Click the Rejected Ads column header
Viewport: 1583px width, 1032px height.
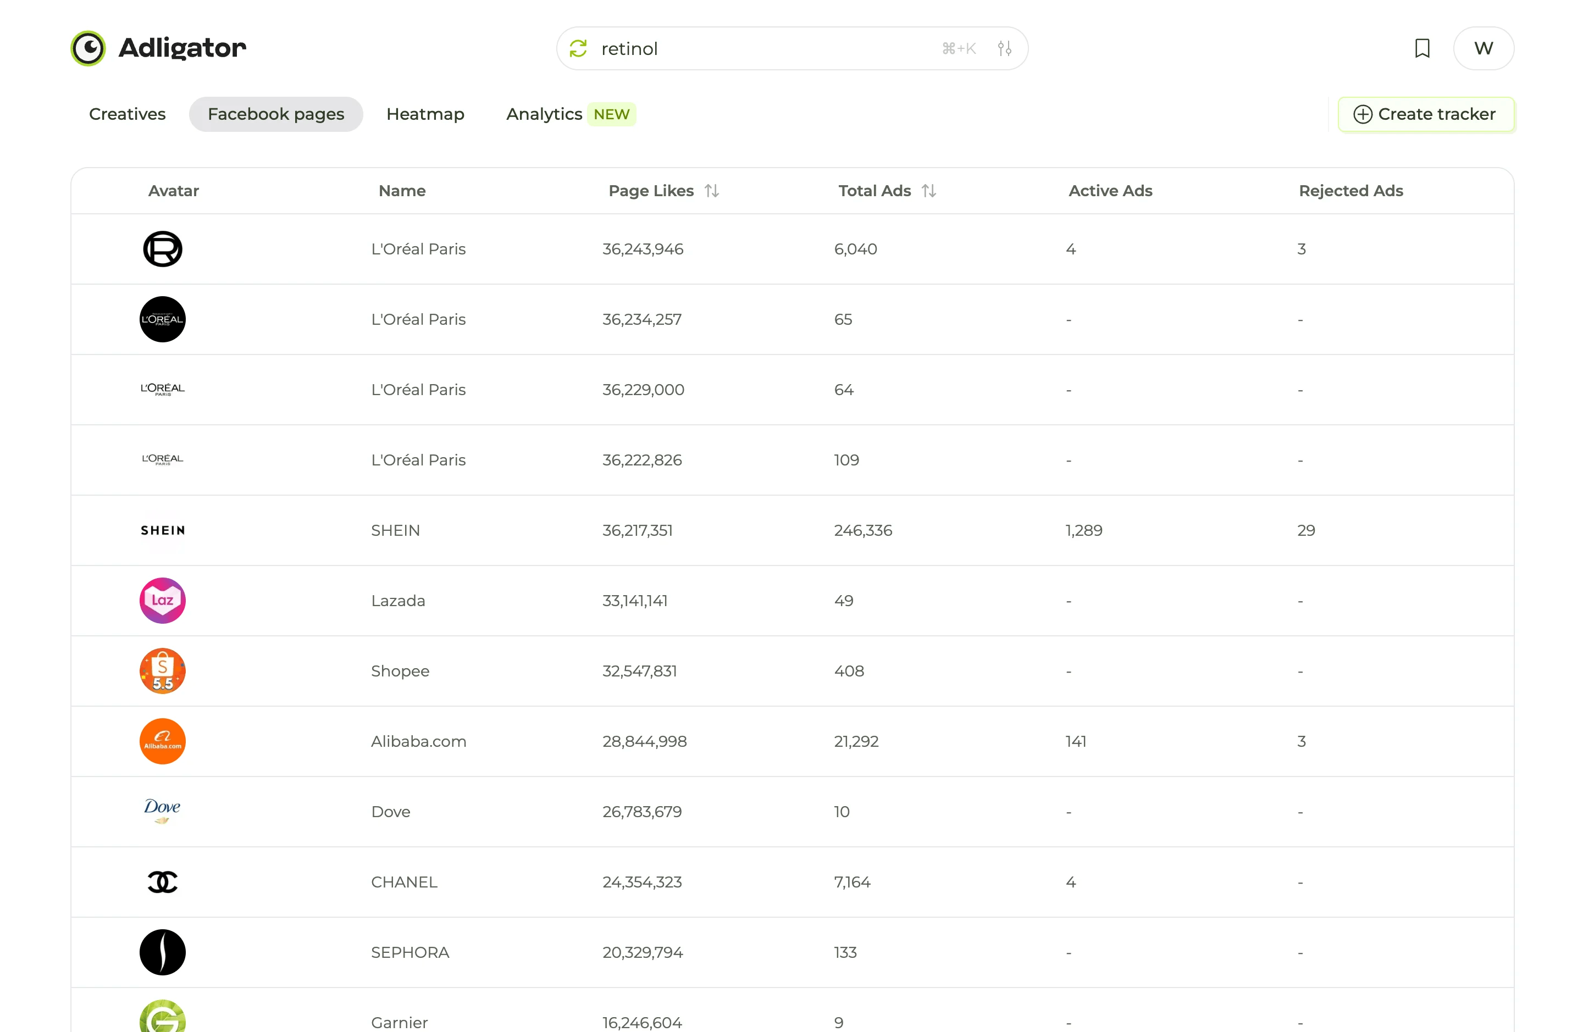(x=1351, y=191)
